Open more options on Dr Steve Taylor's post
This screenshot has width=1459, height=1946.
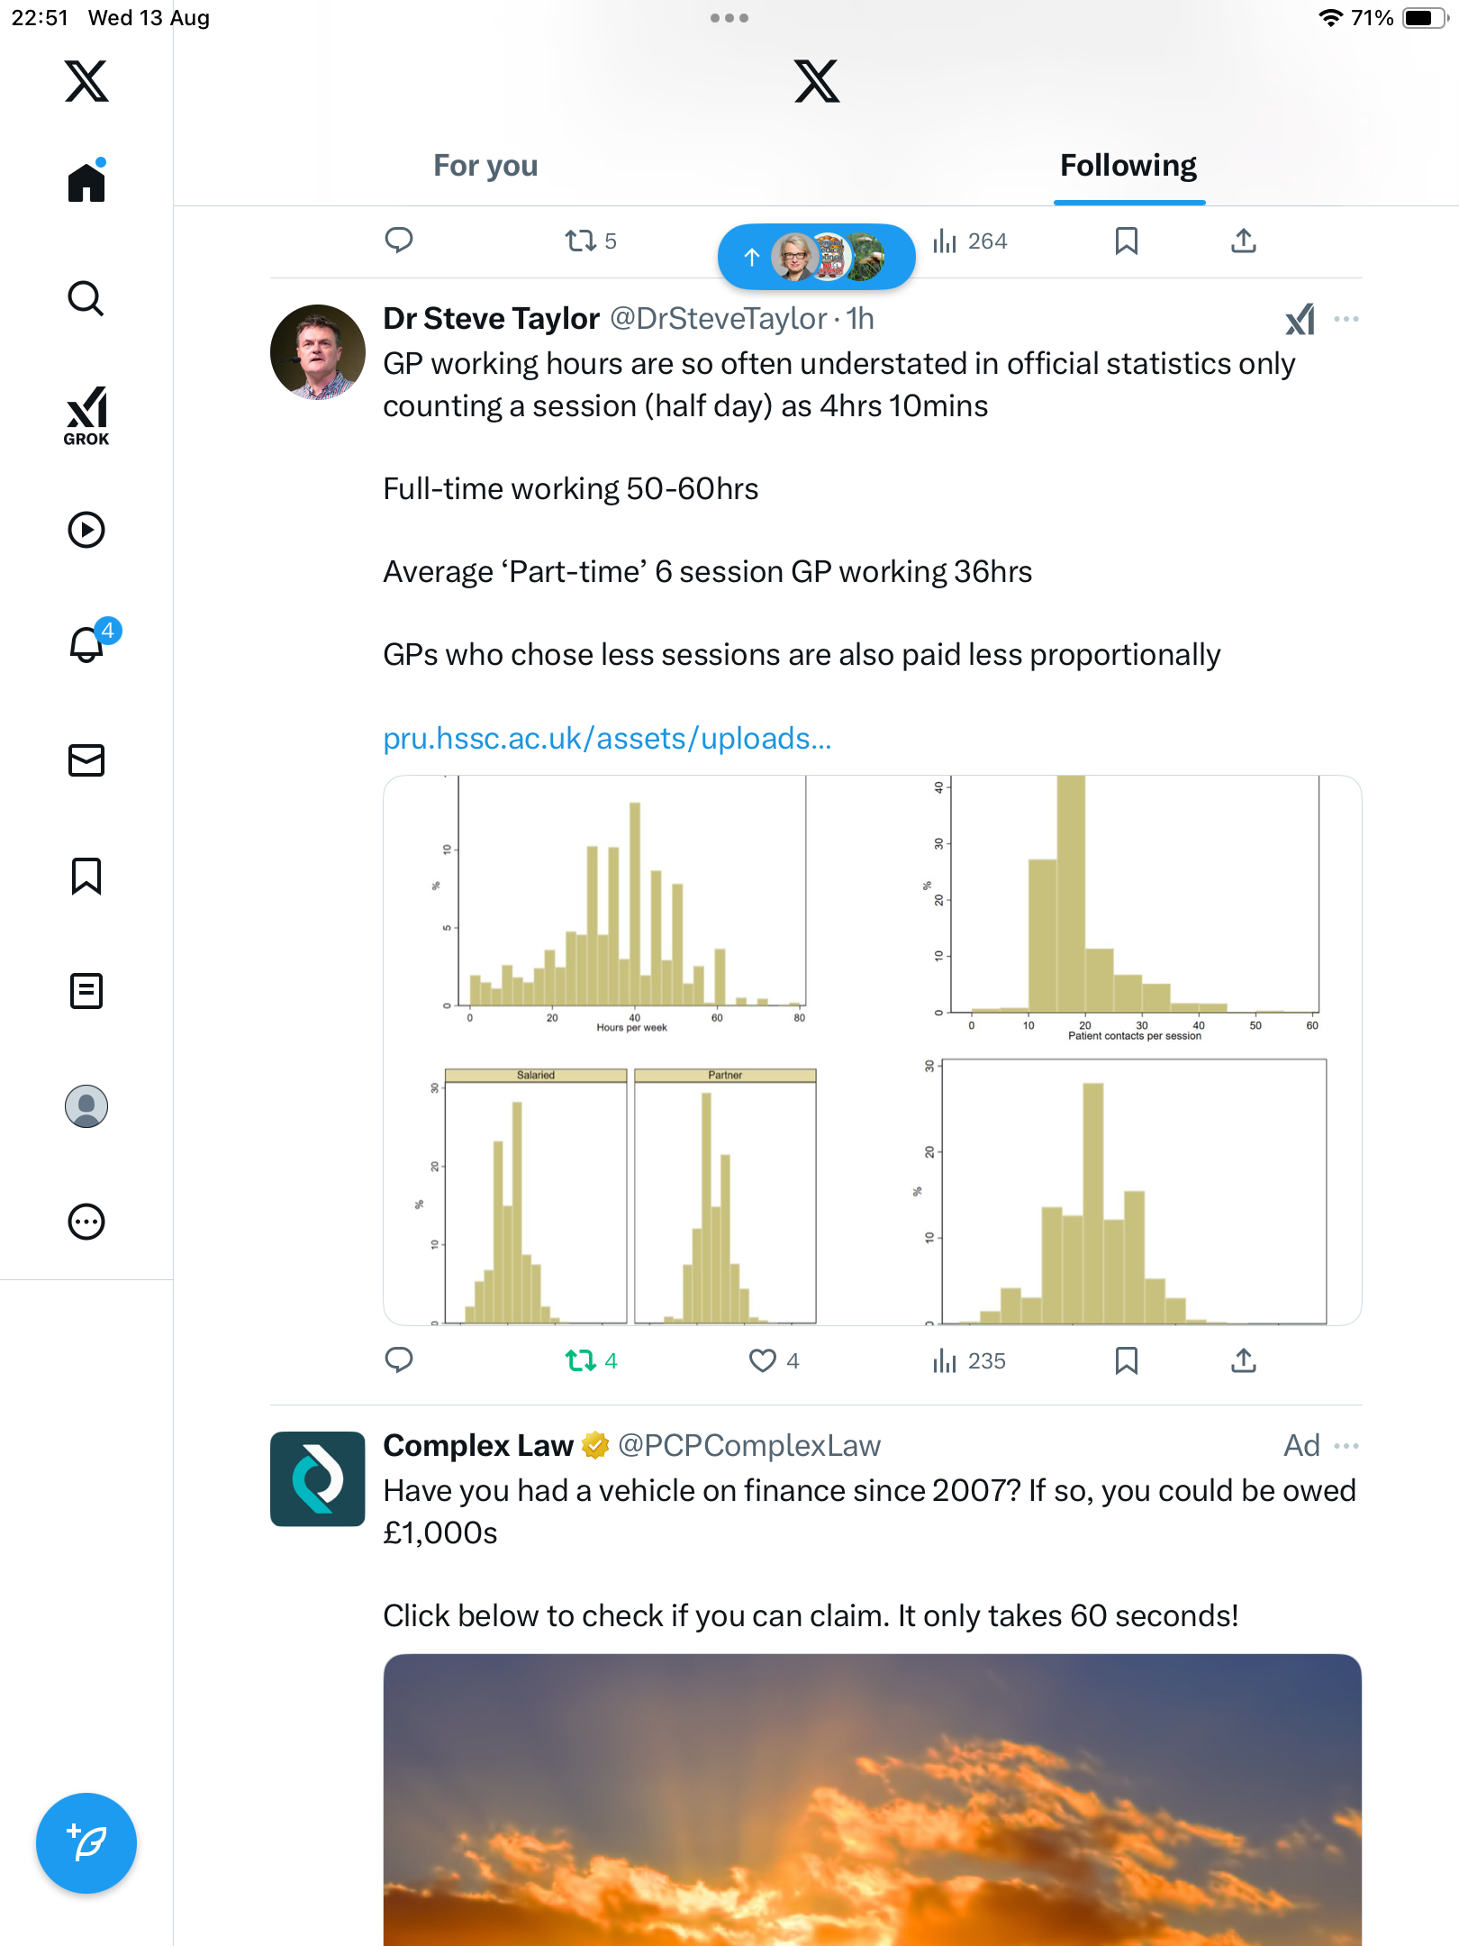click(x=1346, y=319)
